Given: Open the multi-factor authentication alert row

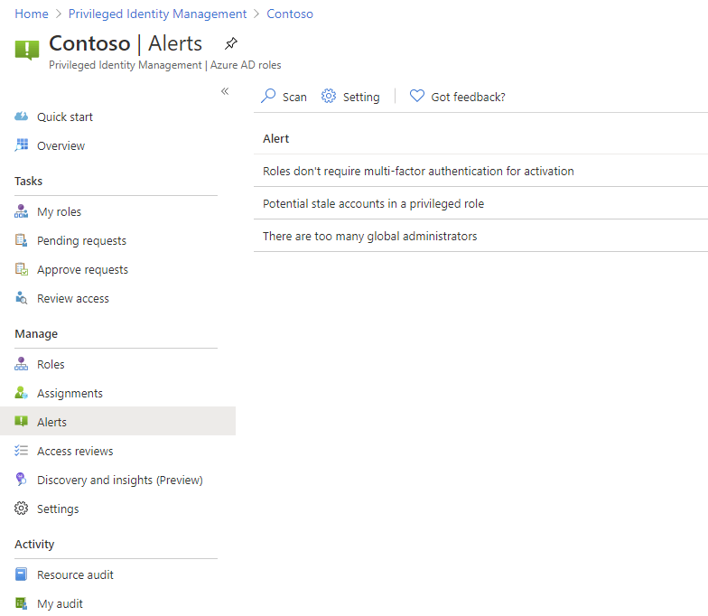Looking at the screenshot, I should click(x=418, y=171).
